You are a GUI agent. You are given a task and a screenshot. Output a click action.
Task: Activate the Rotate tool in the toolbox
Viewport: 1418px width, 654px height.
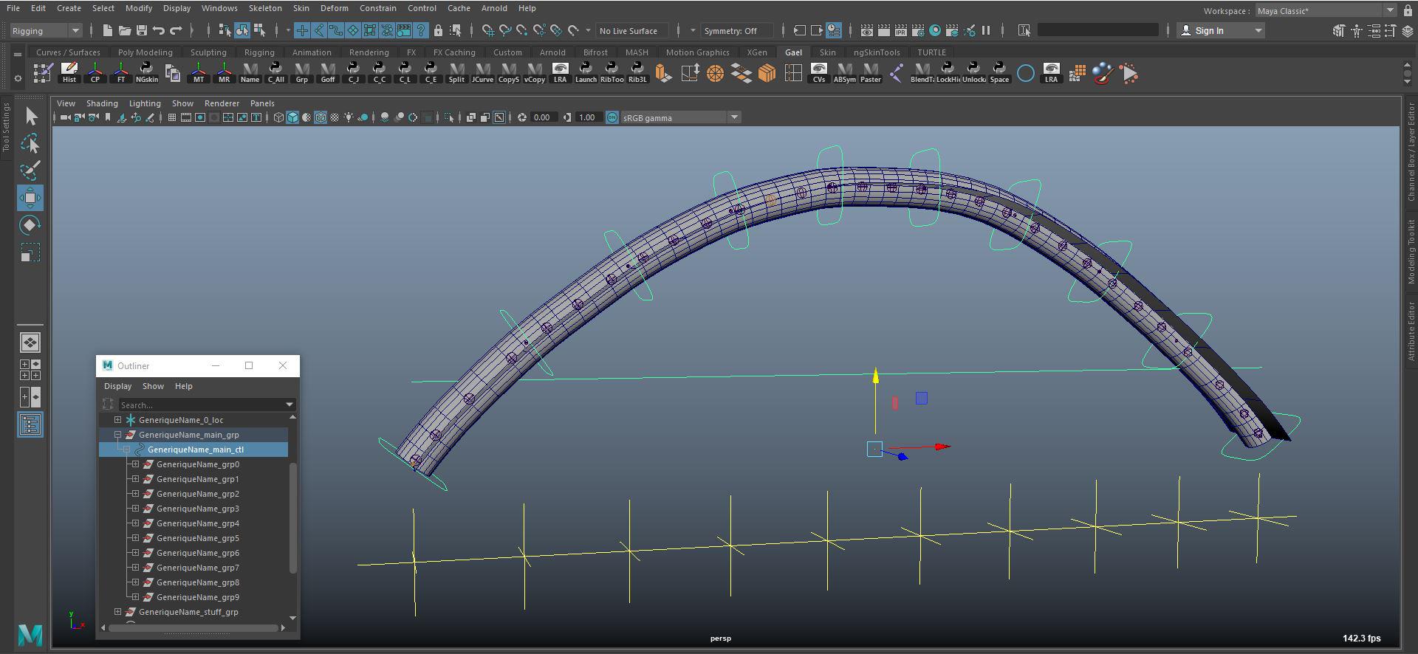[30, 225]
